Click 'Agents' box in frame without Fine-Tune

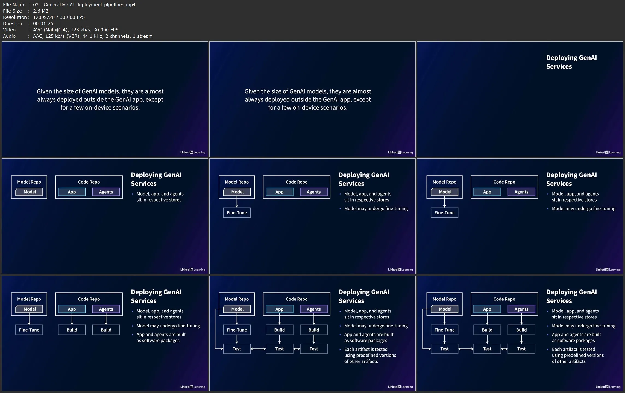point(106,192)
